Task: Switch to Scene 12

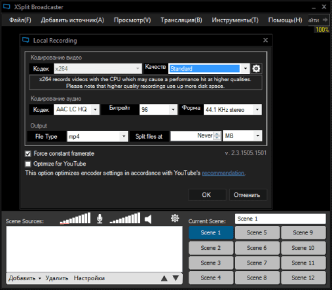Action: (x=303, y=278)
